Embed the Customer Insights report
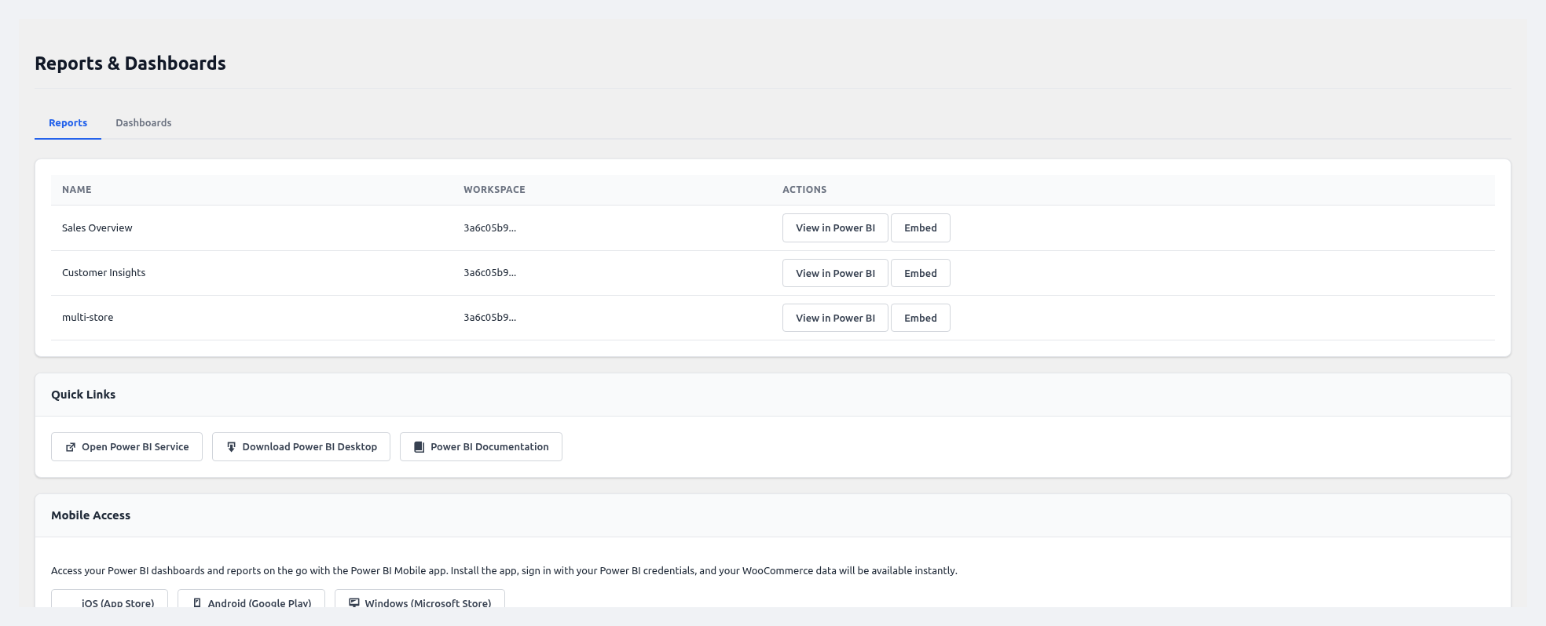 click(x=921, y=273)
